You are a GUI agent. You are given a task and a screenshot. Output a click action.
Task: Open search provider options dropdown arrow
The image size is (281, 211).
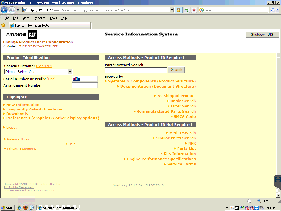[277, 10]
